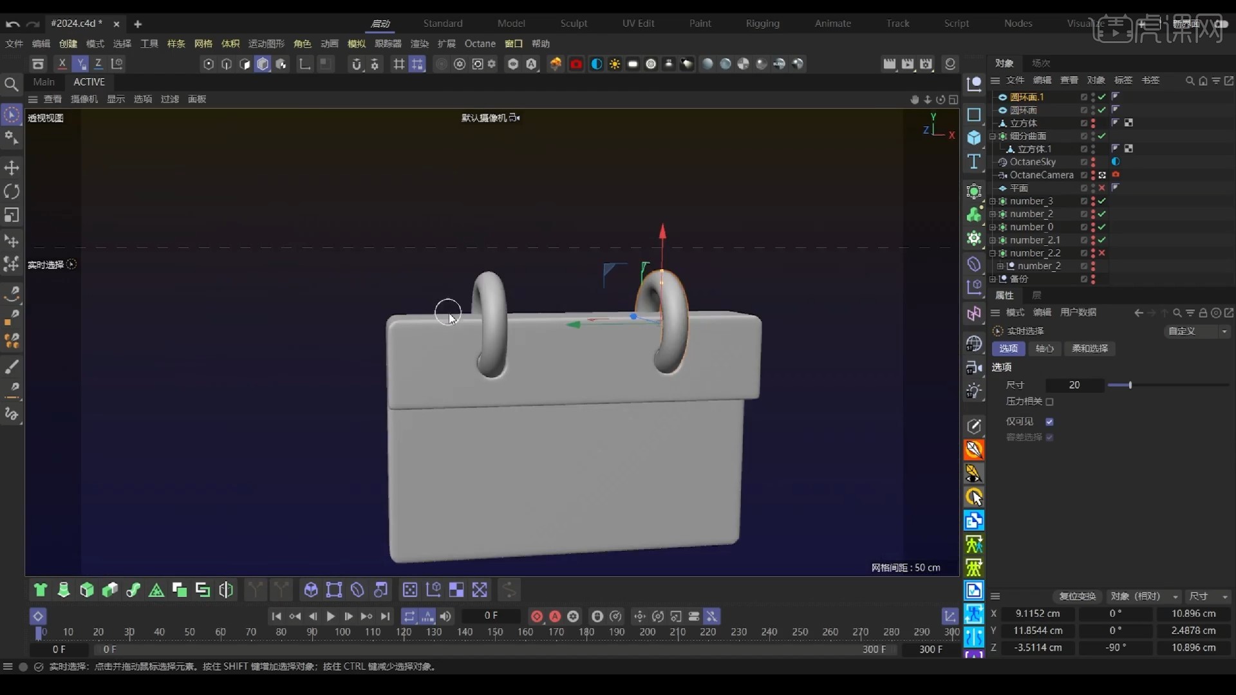Toggle the green check of 圆环面.1
Screen dimensions: 1236x695
[1102, 97]
